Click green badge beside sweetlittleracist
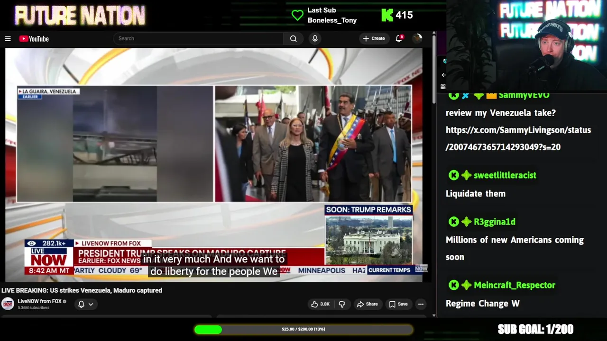 [467, 175]
